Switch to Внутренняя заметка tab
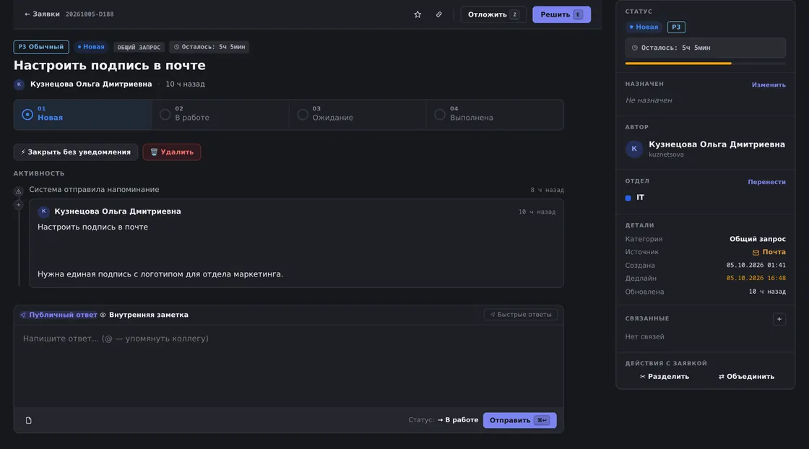809x449 pixels. [144, 315]
